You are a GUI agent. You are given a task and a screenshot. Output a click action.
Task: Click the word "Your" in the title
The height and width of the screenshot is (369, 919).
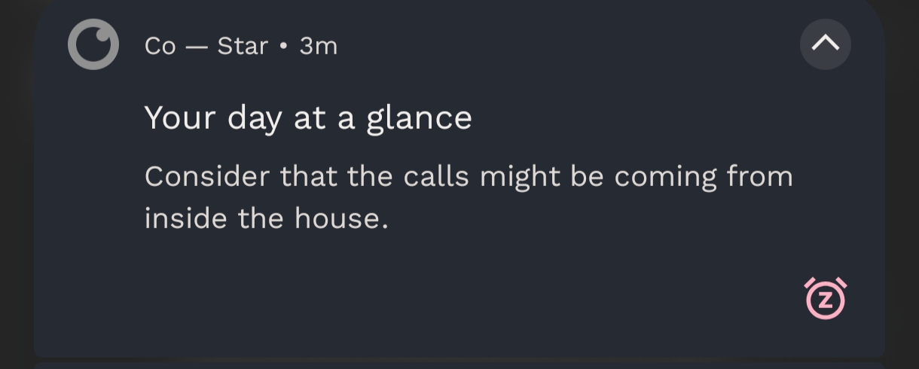[179, 118]
